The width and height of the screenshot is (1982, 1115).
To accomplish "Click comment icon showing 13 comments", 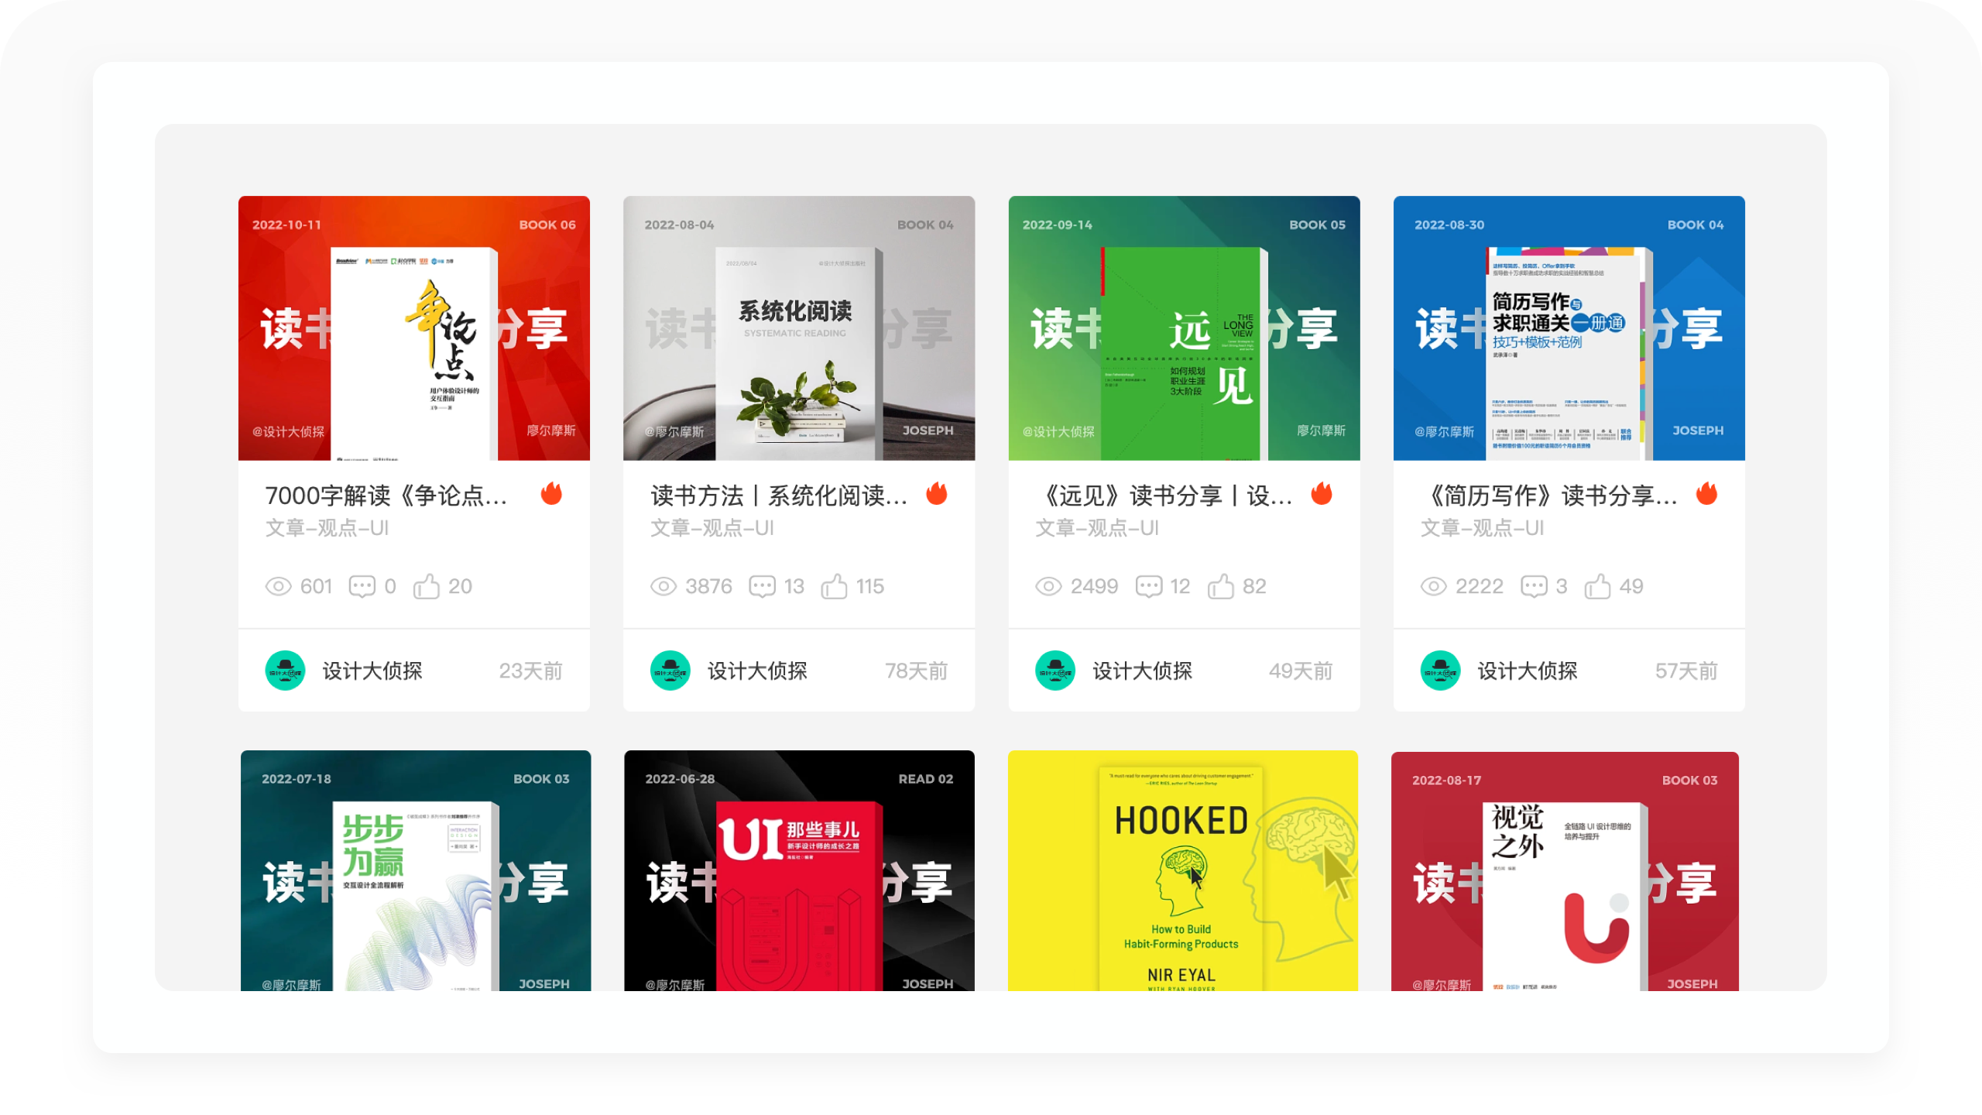I will (762, 586).
